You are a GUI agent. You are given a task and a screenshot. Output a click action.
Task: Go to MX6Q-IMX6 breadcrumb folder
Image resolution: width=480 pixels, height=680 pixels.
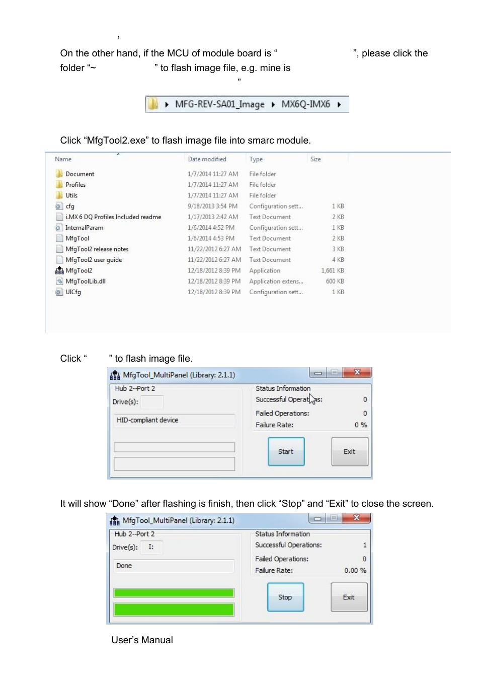305,104
